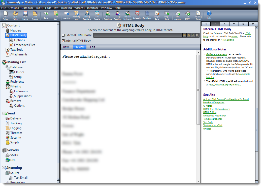Viewport: 263px width, 188px height.
Task: Switch to the Edit tab
Action: point(93,47)
